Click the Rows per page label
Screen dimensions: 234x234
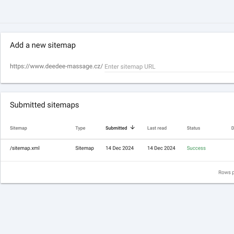pyautogui.click(x=226, y=172)
